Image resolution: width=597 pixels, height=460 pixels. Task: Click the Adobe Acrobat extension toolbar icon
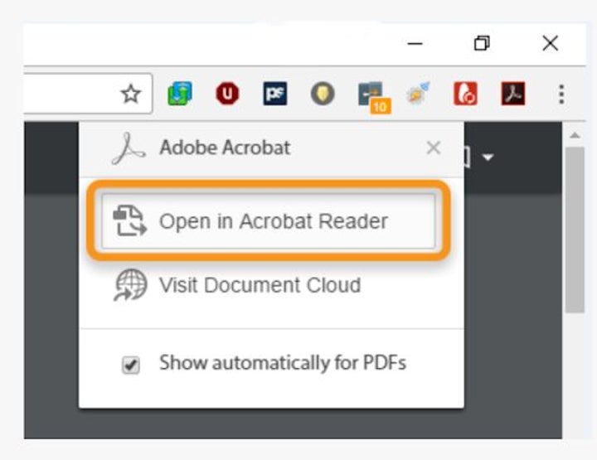(513, 94)
